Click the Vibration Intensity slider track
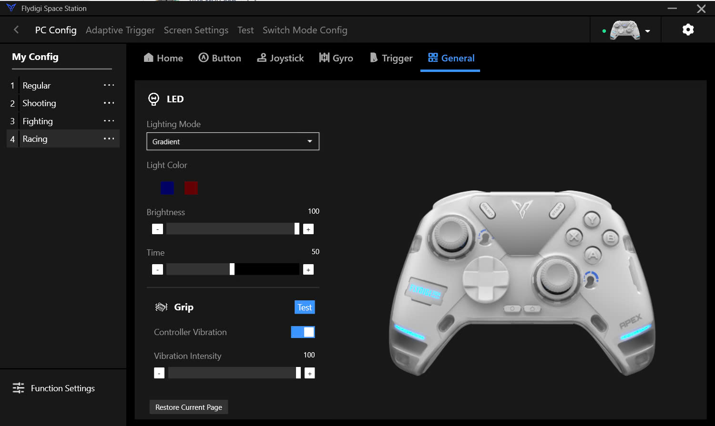The image size is (715, 426). coord(235,373)
